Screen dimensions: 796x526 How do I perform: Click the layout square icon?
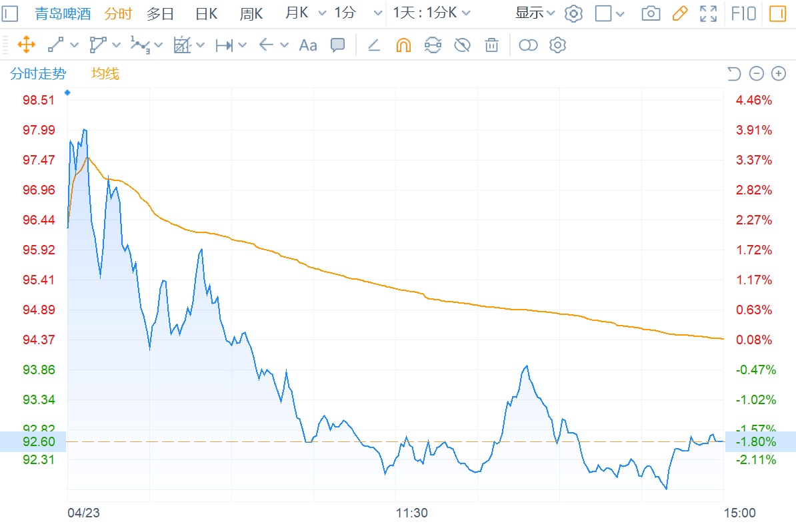coord(603,13)
